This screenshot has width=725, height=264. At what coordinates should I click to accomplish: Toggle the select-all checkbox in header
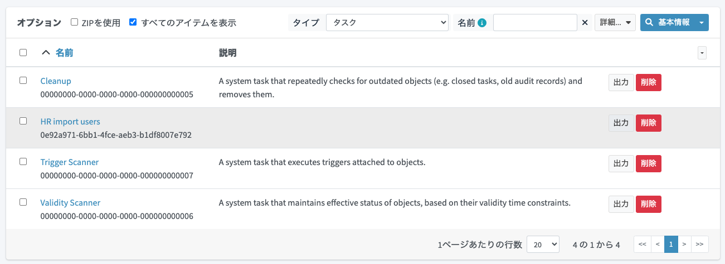[x=23, y=53]
